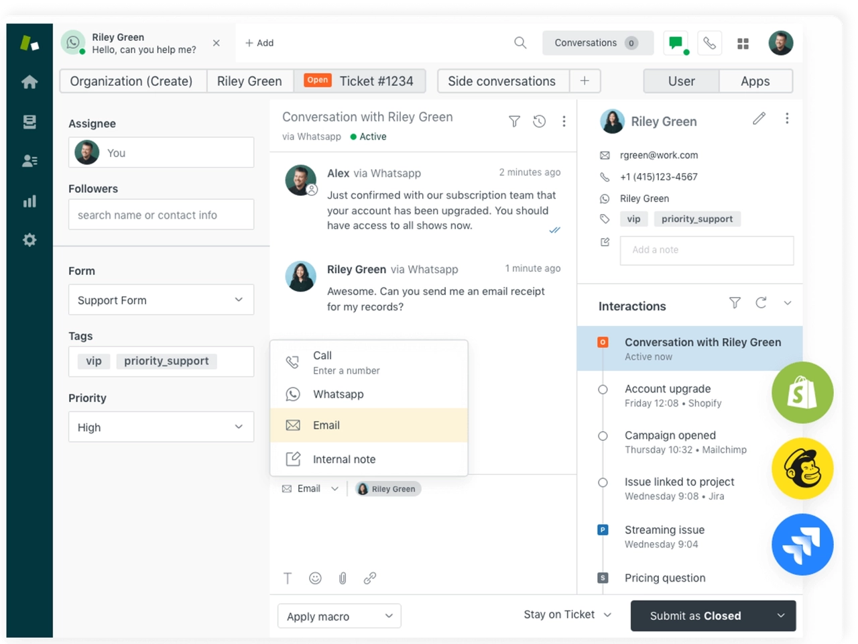Viewport: 858px width, 644px height.
Task: Click the Submit as Closed button
Action: (696, 616)
